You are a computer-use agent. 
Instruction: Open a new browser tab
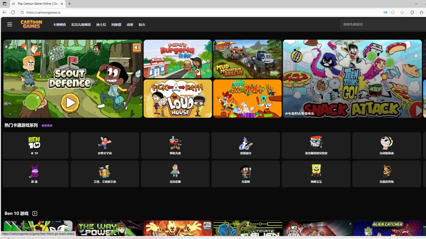[70, 3]
